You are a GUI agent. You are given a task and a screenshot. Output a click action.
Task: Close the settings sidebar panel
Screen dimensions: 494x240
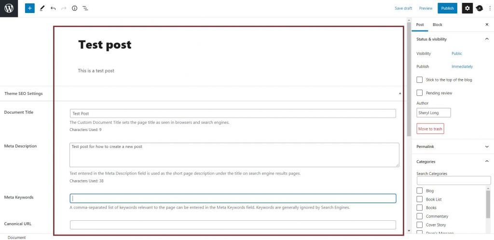(486, 25)
